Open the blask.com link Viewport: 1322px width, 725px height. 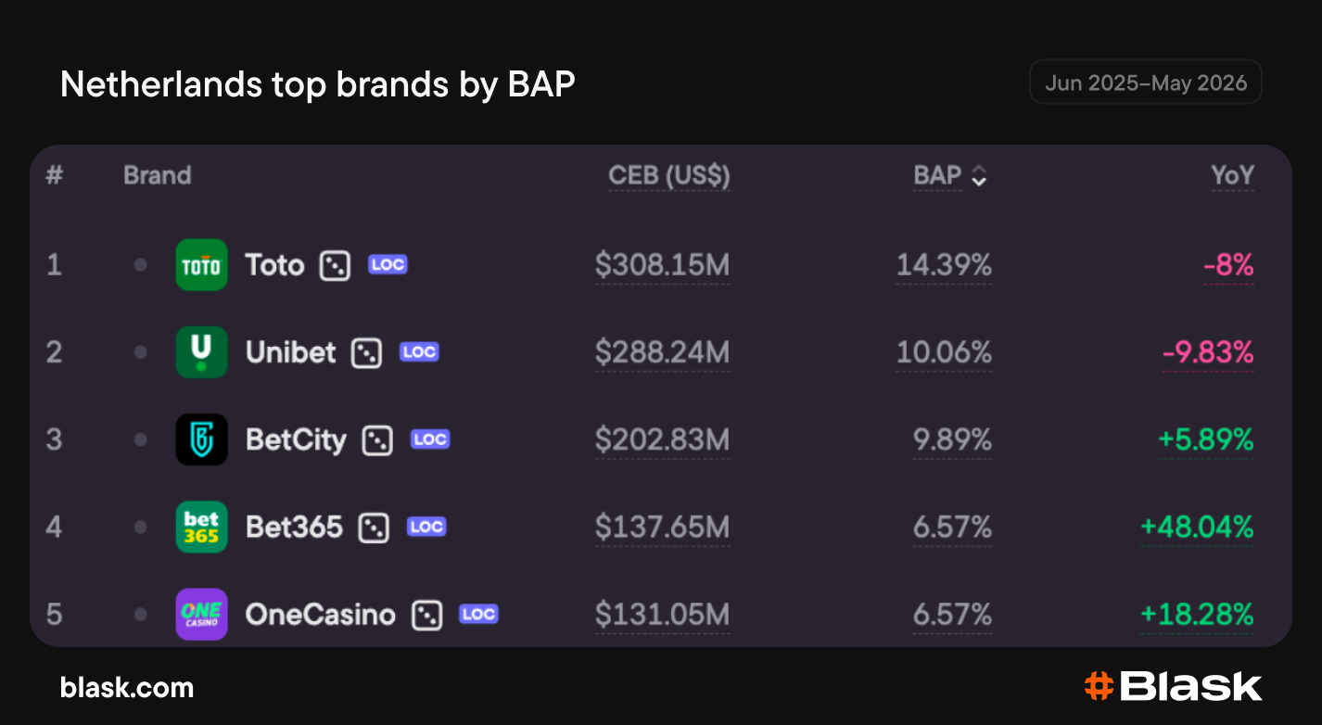coord(127,687)
